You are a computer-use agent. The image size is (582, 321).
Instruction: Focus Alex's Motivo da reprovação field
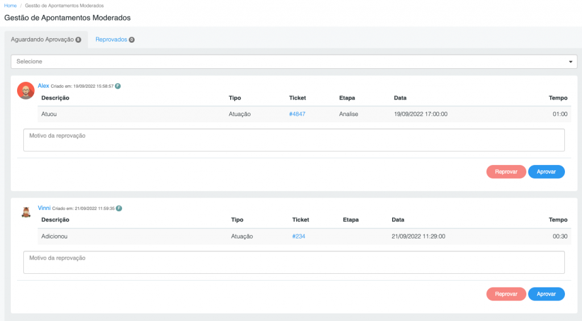coord(294,140)
